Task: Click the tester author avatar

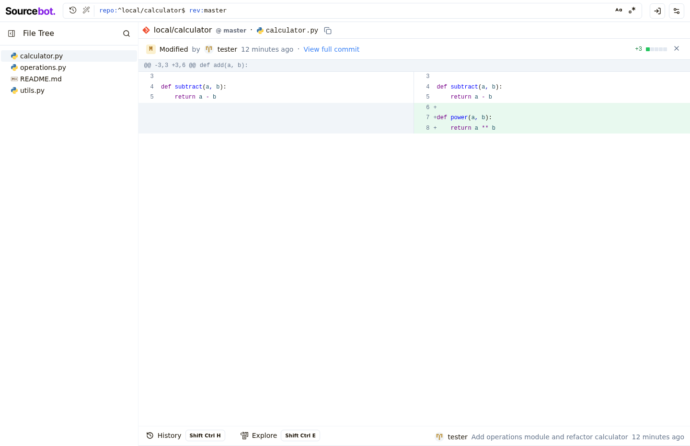Action: (x=209, y=49)
